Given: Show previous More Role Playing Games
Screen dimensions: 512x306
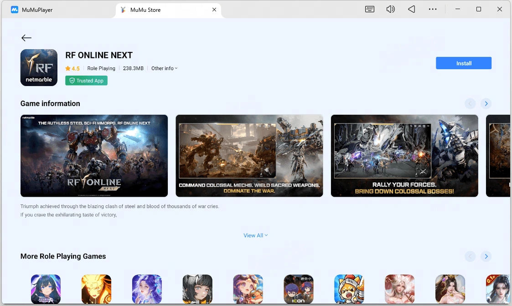Looking at the screenshot, I should pos(470,256).
